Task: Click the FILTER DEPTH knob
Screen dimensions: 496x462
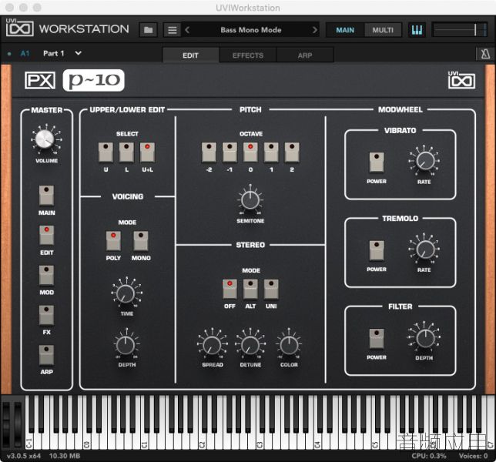Action: coord(425,337)
